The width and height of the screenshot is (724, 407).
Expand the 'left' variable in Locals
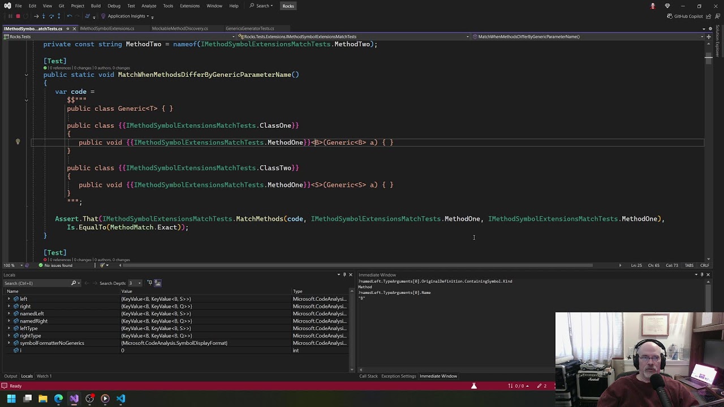[x=8, y=299]
